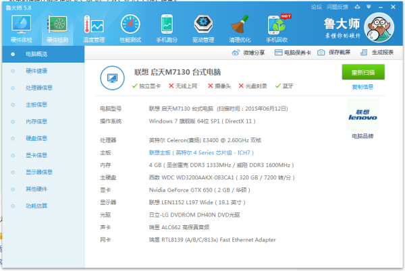Click the LEN1152 L197 Wide monitor text
Screen dimensions: 405x271
point(197,202)
